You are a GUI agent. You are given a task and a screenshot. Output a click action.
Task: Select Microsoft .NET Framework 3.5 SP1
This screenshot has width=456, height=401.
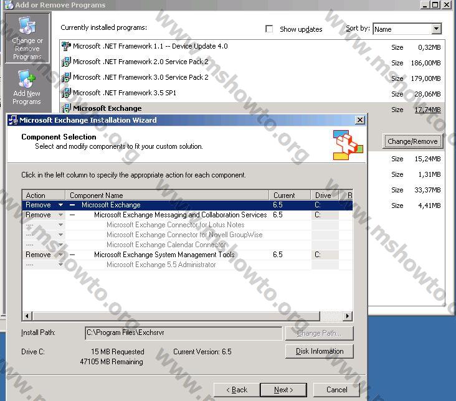click(x=125, y=93)
